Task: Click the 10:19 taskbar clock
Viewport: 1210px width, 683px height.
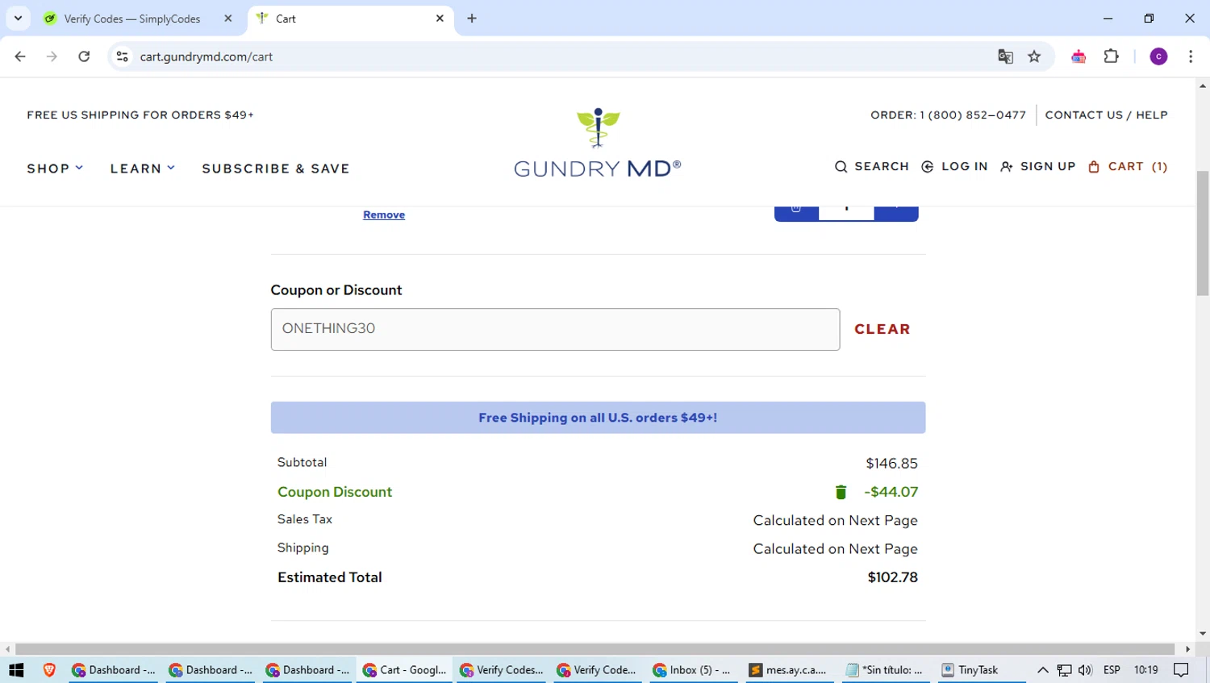Action: point(1145,670)
